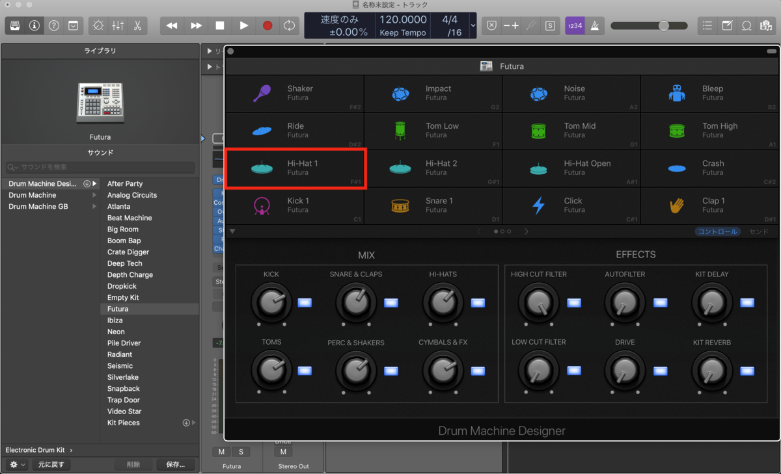Viewport: 781px width, 474px height.
Task: Toggle the Inspector info icon
Action: (x=34, y=26)
